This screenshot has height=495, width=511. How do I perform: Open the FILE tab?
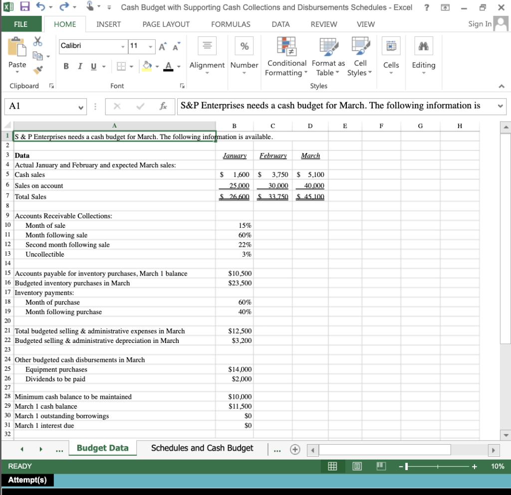click(x=21, y=24)
